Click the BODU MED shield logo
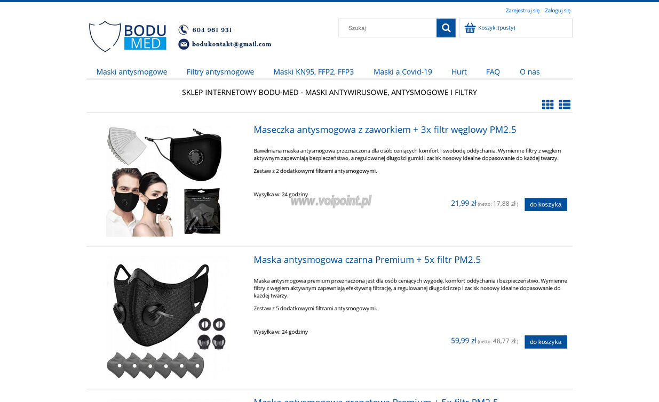 click(128, 36)
